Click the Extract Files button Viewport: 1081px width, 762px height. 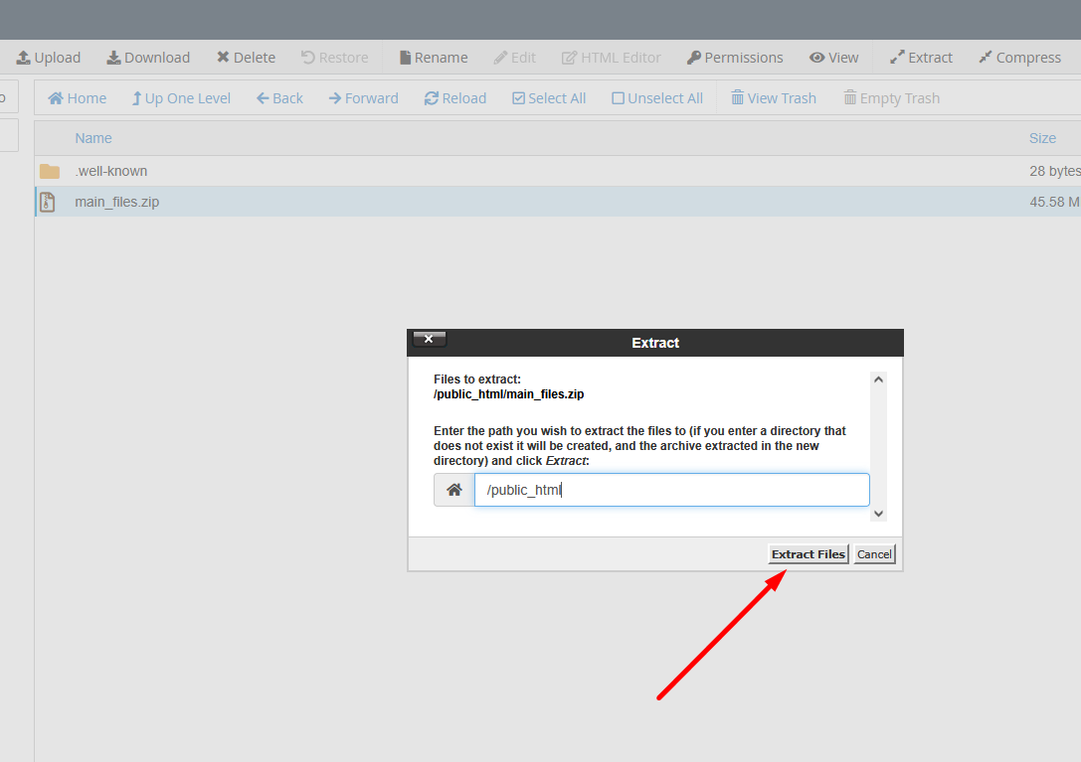pos(808,554)
